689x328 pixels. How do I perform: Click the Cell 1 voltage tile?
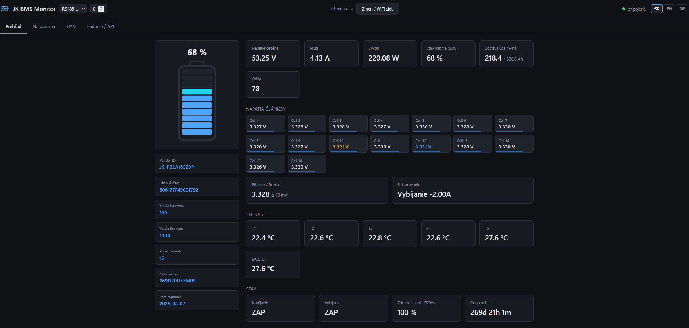[x=265, y=124]
